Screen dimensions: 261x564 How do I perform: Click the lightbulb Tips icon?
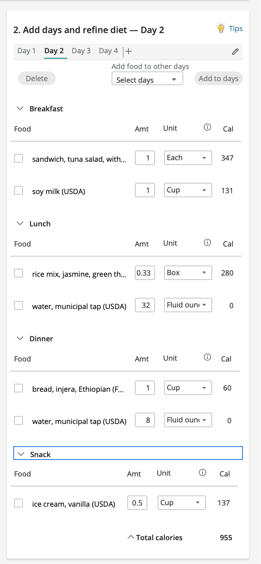[221, 28]
